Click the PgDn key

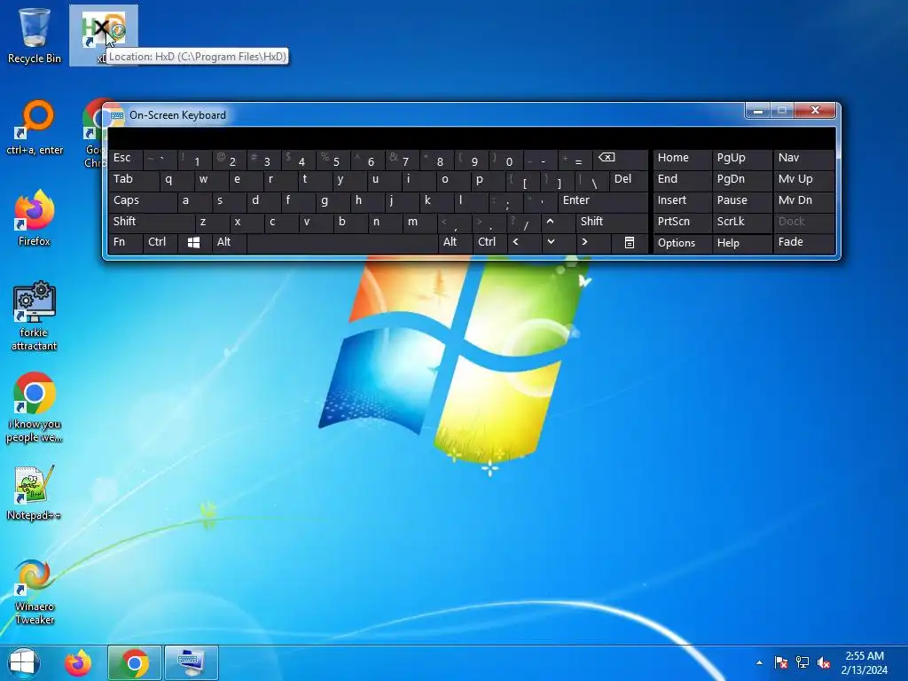point(741,179)
